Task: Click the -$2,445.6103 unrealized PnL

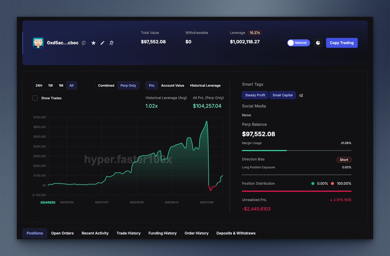Action: click(256, 209)
